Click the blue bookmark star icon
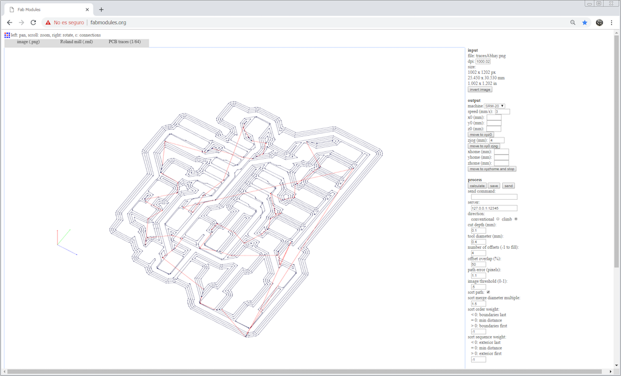The image size is (621, 376). coord(585,22)
